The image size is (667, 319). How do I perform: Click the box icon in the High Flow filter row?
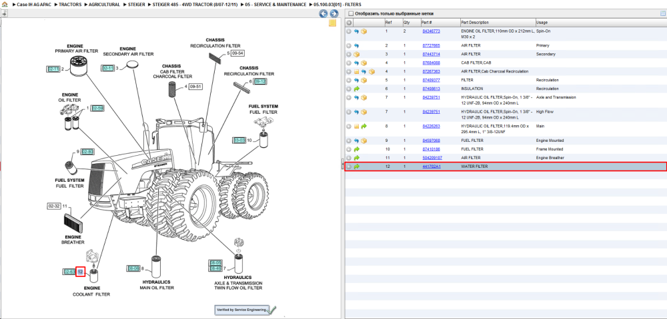[x=364, y=112]
